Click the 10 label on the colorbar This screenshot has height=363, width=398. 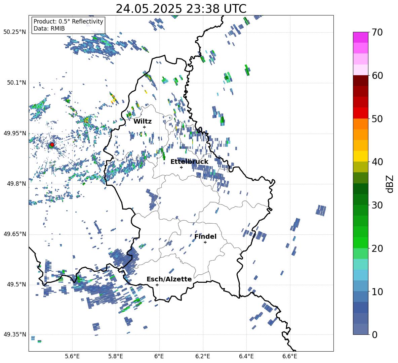[x=377, y=291]
